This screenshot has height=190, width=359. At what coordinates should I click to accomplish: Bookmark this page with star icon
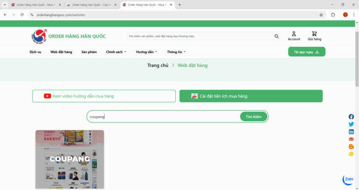coord(321,15)
